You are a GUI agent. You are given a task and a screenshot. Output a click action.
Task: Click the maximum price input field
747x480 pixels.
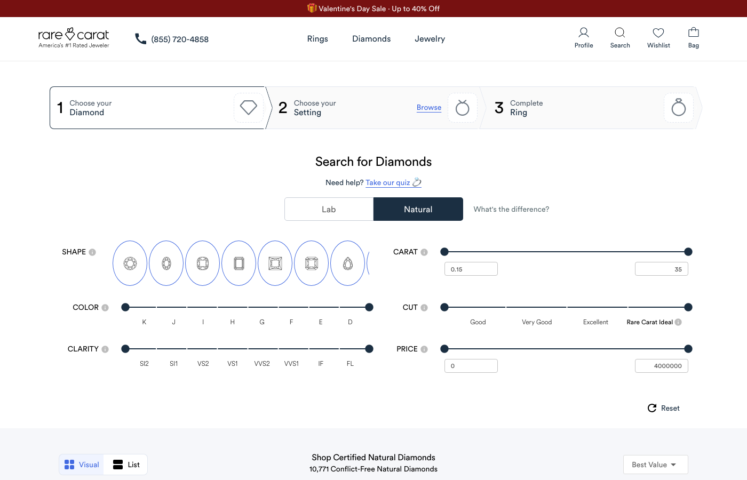click(x=661, y=366)
